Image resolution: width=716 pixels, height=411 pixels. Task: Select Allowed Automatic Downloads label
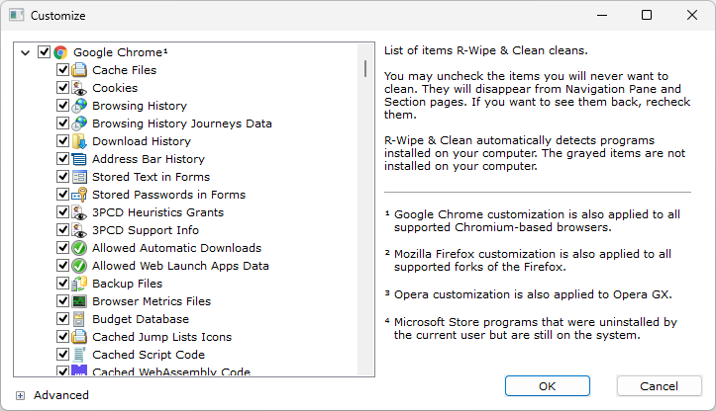pos(176,248)
